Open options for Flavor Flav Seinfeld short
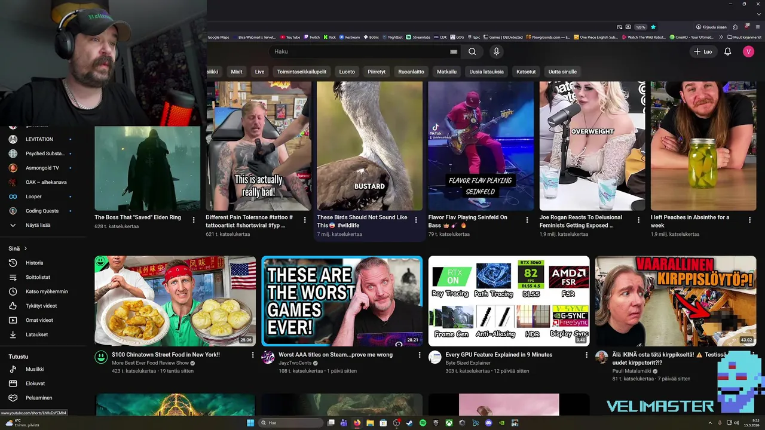Image resolution: width=765 pixels, height=430 pixels. point(527,220)
